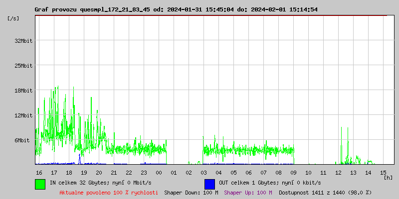Image resolution: width=399 pixels, height=199 pixels.
Task: Click the blue OUT legend color square
Action: [x=209, y=184]
